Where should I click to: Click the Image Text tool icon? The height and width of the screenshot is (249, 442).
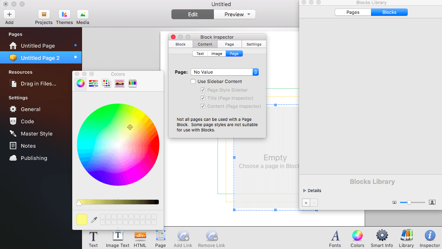point(118,236)
